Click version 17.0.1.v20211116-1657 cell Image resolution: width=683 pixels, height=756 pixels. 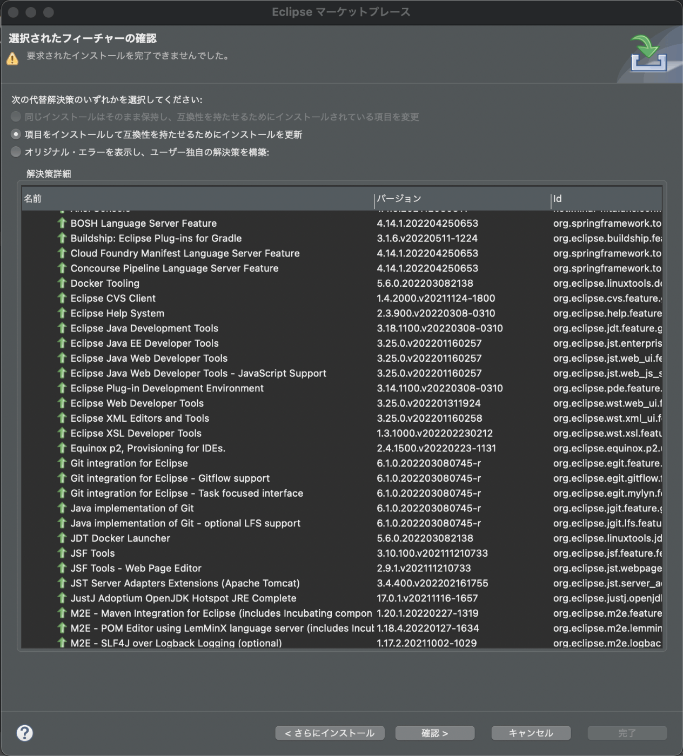pyautogui.click(x=427, y=598)
